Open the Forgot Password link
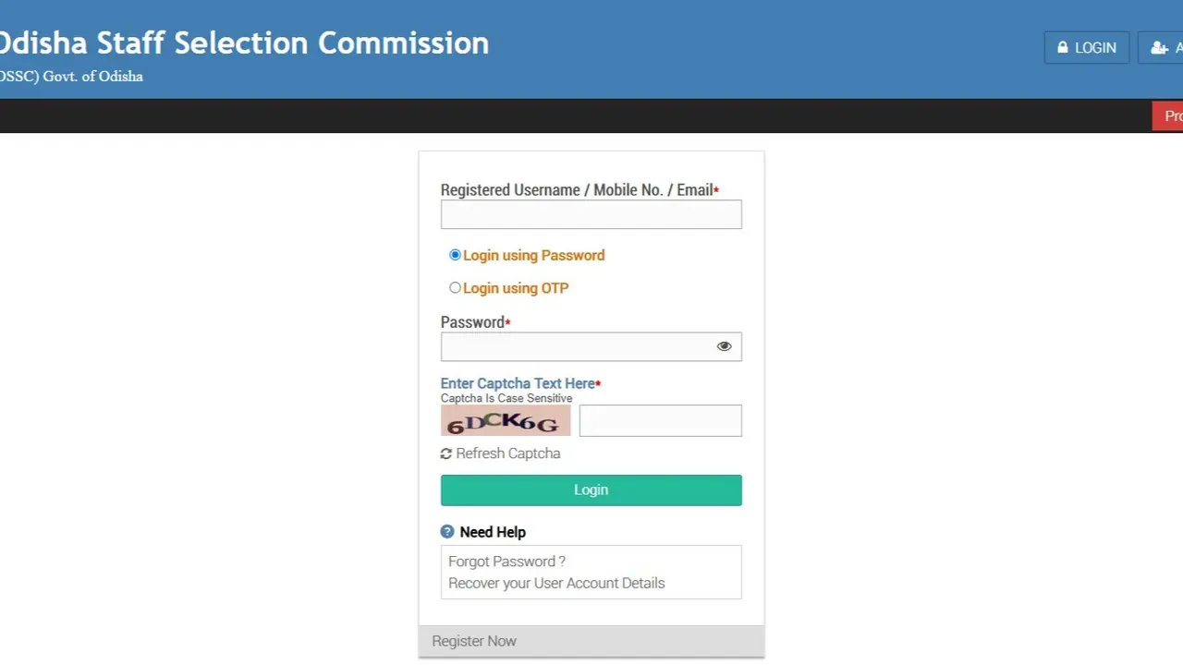Image resolution: width=1183 pixels, height=665 pixels. [506, 561]
